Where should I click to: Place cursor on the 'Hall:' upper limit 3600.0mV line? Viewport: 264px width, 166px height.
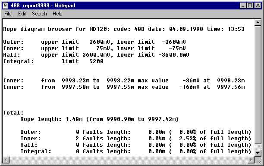(96, 55)
